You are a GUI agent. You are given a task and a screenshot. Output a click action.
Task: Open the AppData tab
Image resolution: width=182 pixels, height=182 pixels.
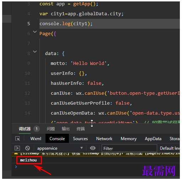(x=153, y=139)
